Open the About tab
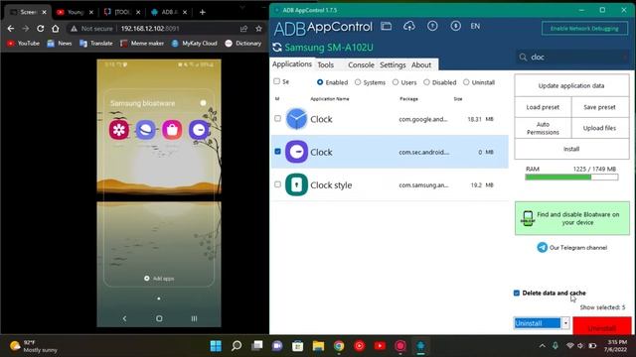The width and height of the screenshot is (636, 357). 421,64
